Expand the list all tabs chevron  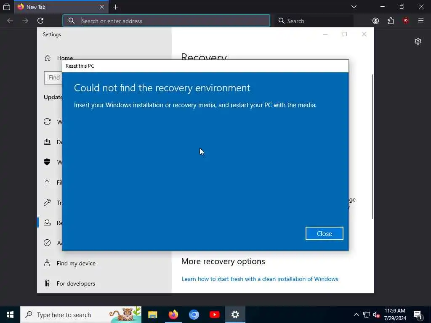354,7
